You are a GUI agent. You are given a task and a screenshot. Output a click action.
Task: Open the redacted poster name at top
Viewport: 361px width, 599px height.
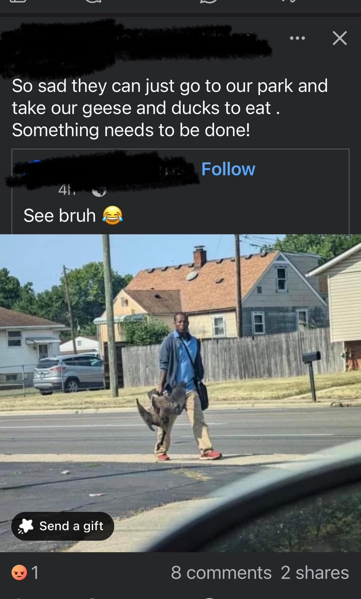click(134, 46)
